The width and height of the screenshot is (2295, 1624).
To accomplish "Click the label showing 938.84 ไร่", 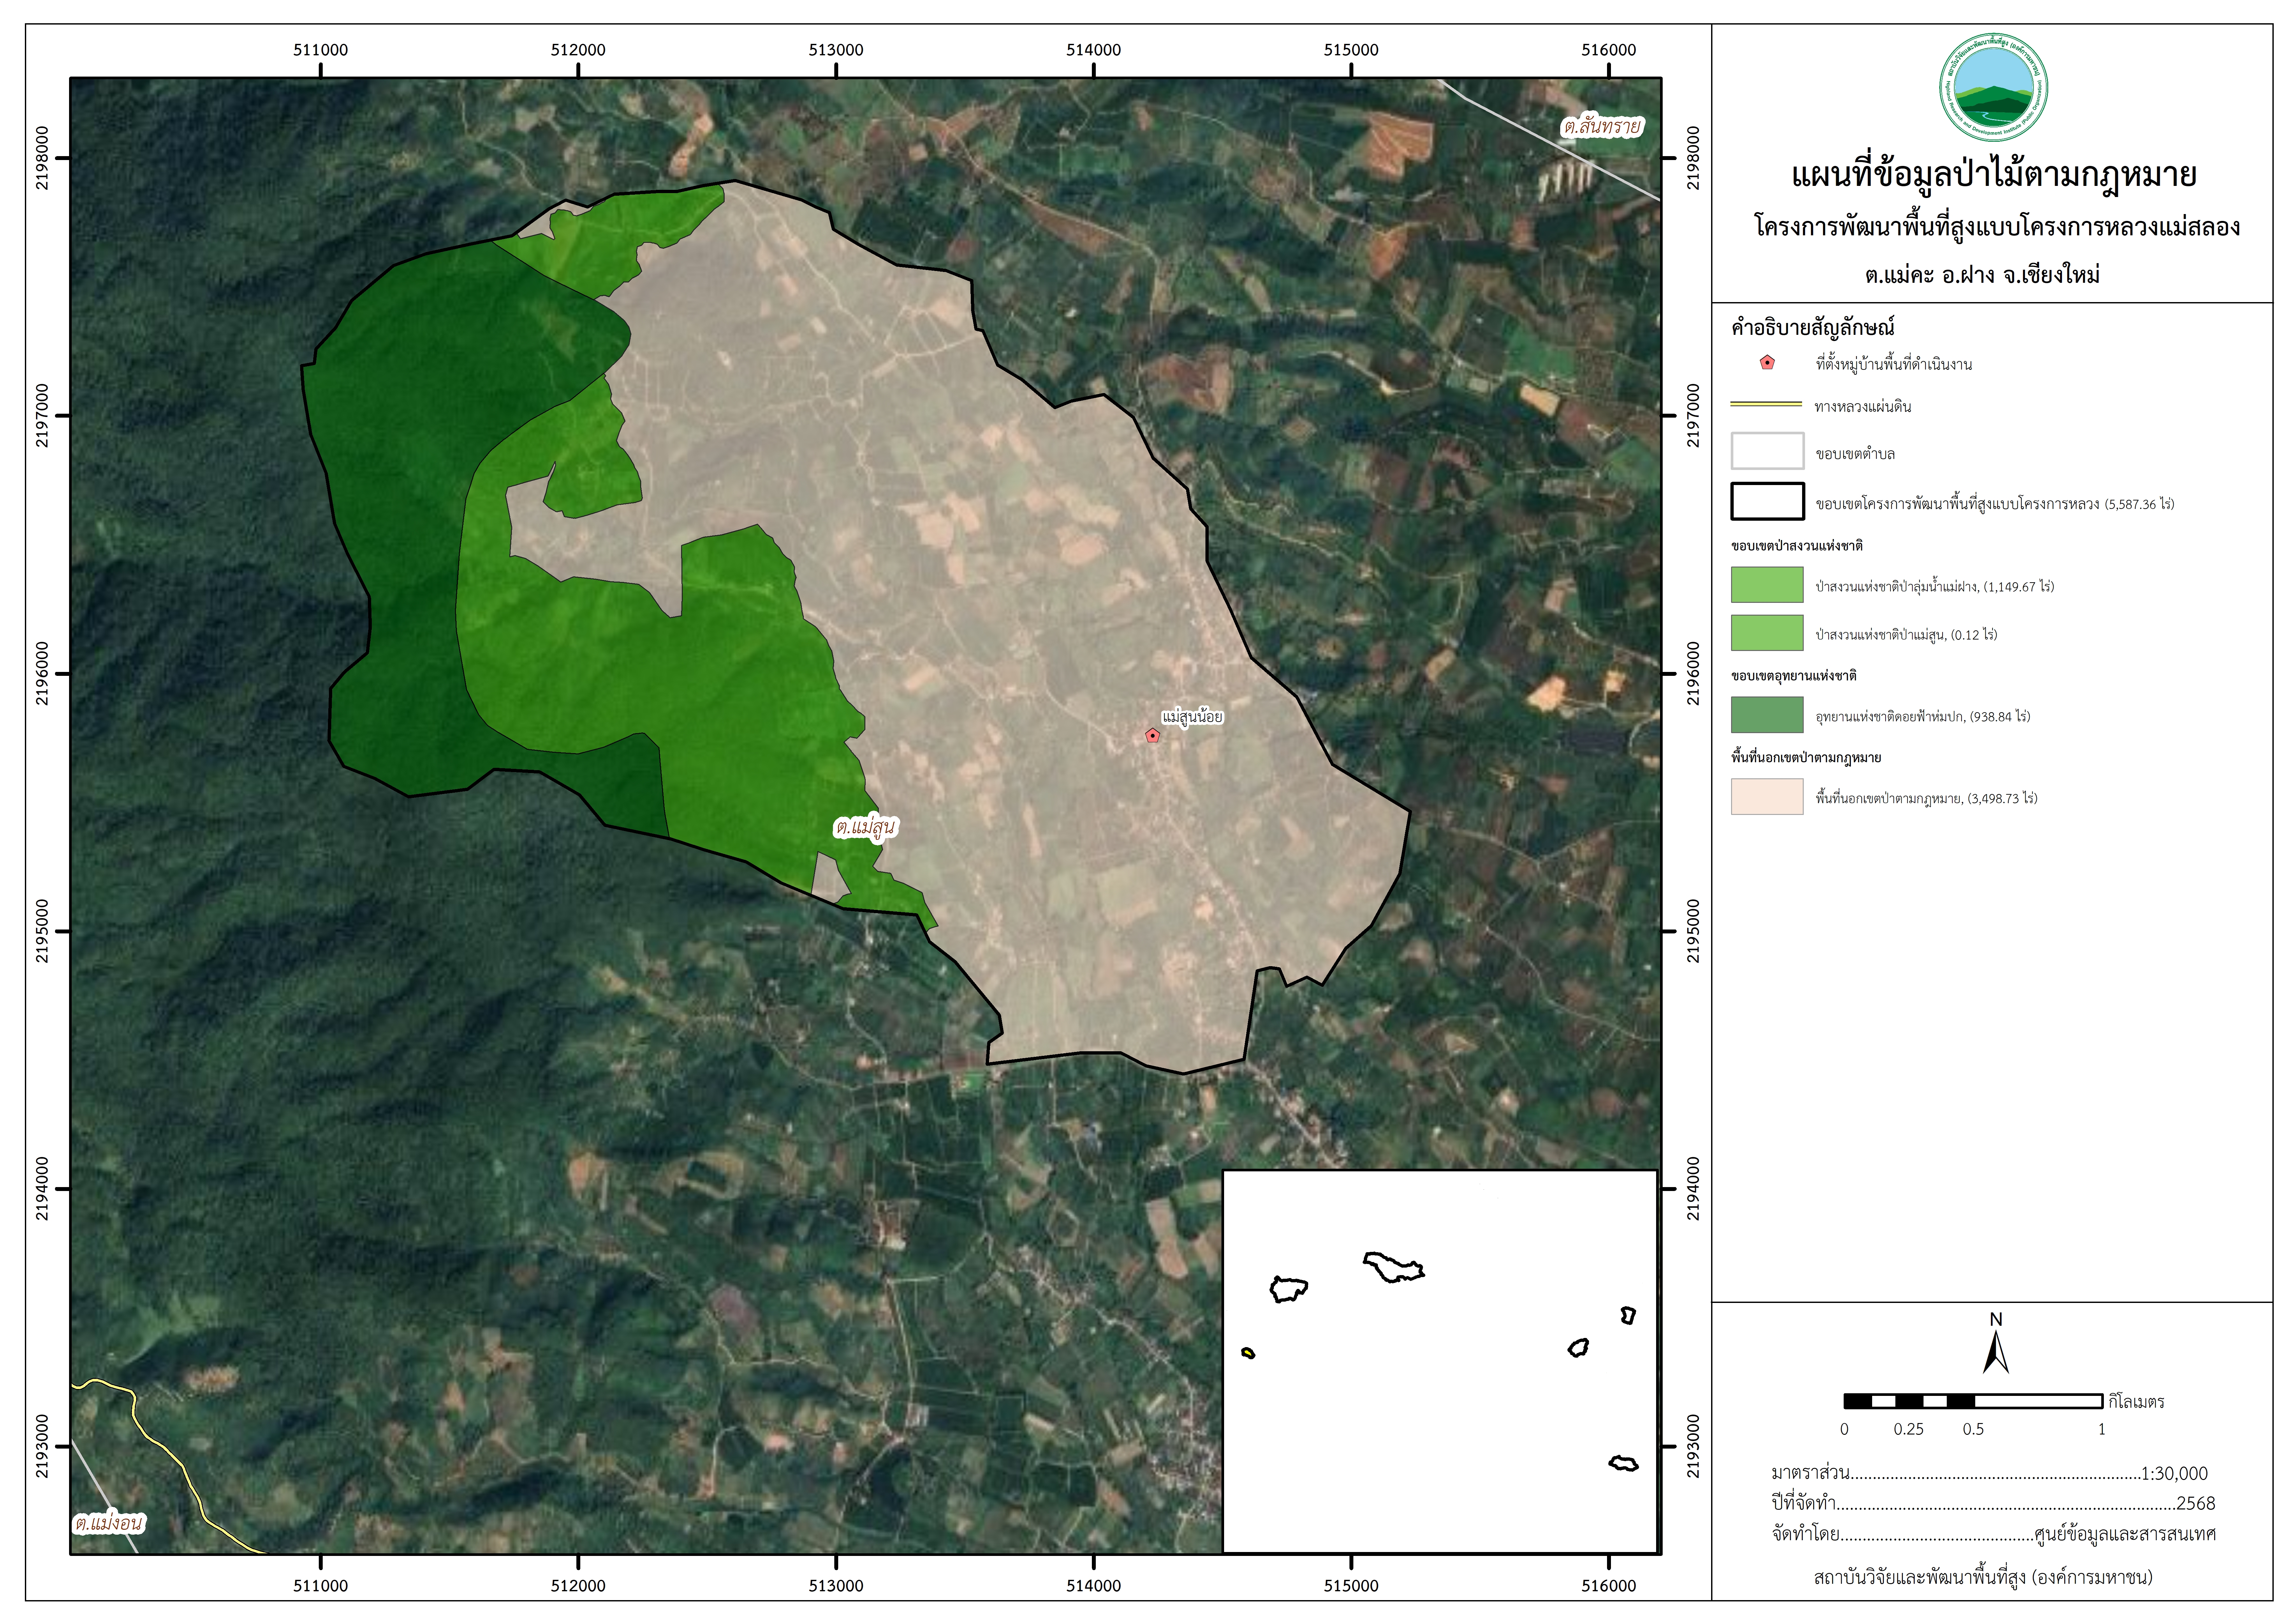I will pos(1923,717).
